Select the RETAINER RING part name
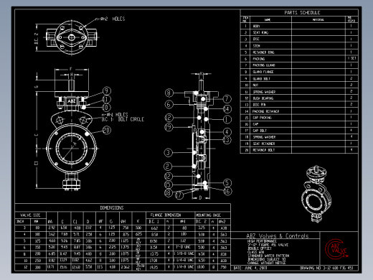373x280 pixels. tap(263, 52)
